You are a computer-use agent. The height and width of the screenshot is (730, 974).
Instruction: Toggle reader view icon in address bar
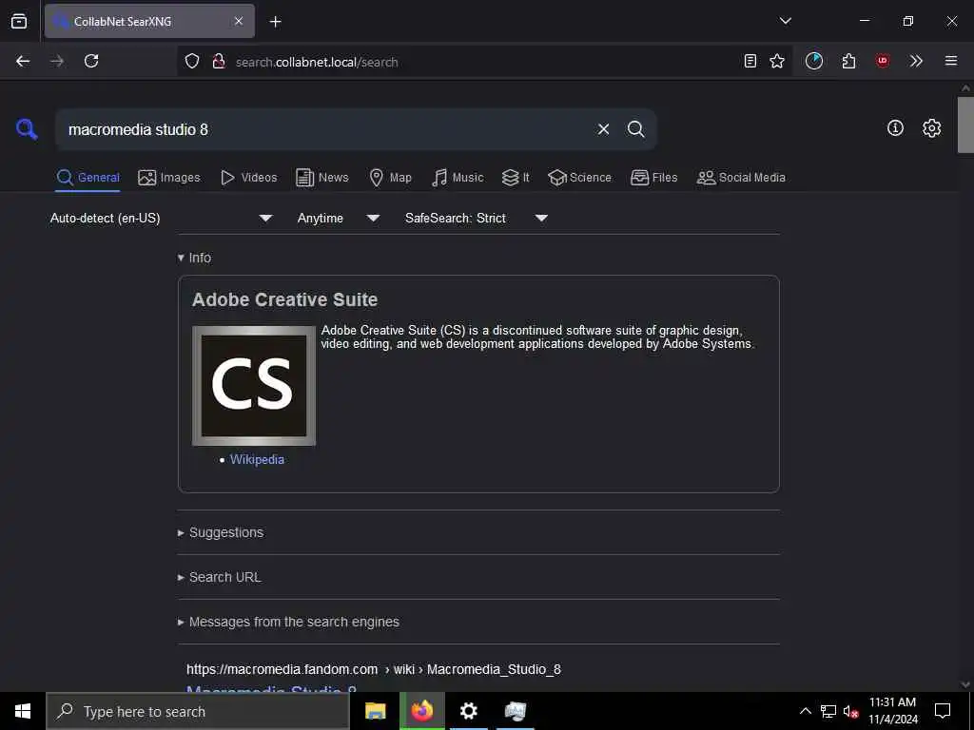[750, 61]
